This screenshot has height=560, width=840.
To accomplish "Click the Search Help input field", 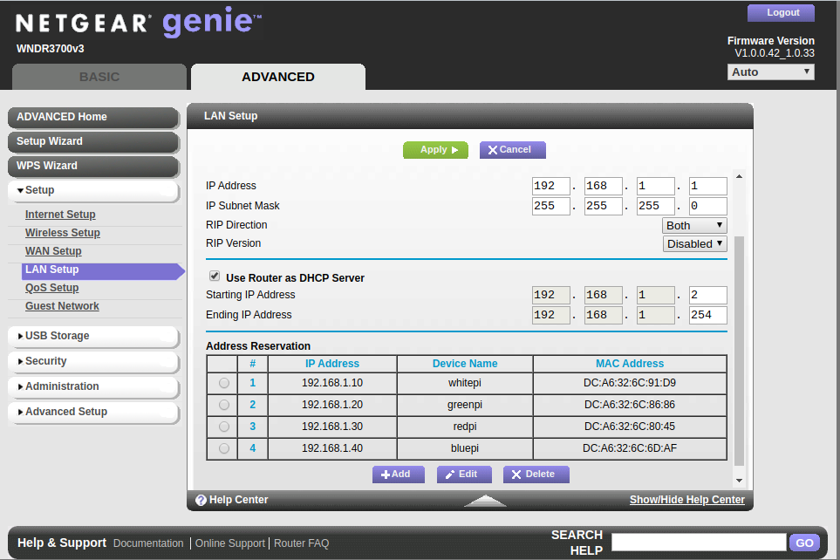I will click(x=698, y=543).
